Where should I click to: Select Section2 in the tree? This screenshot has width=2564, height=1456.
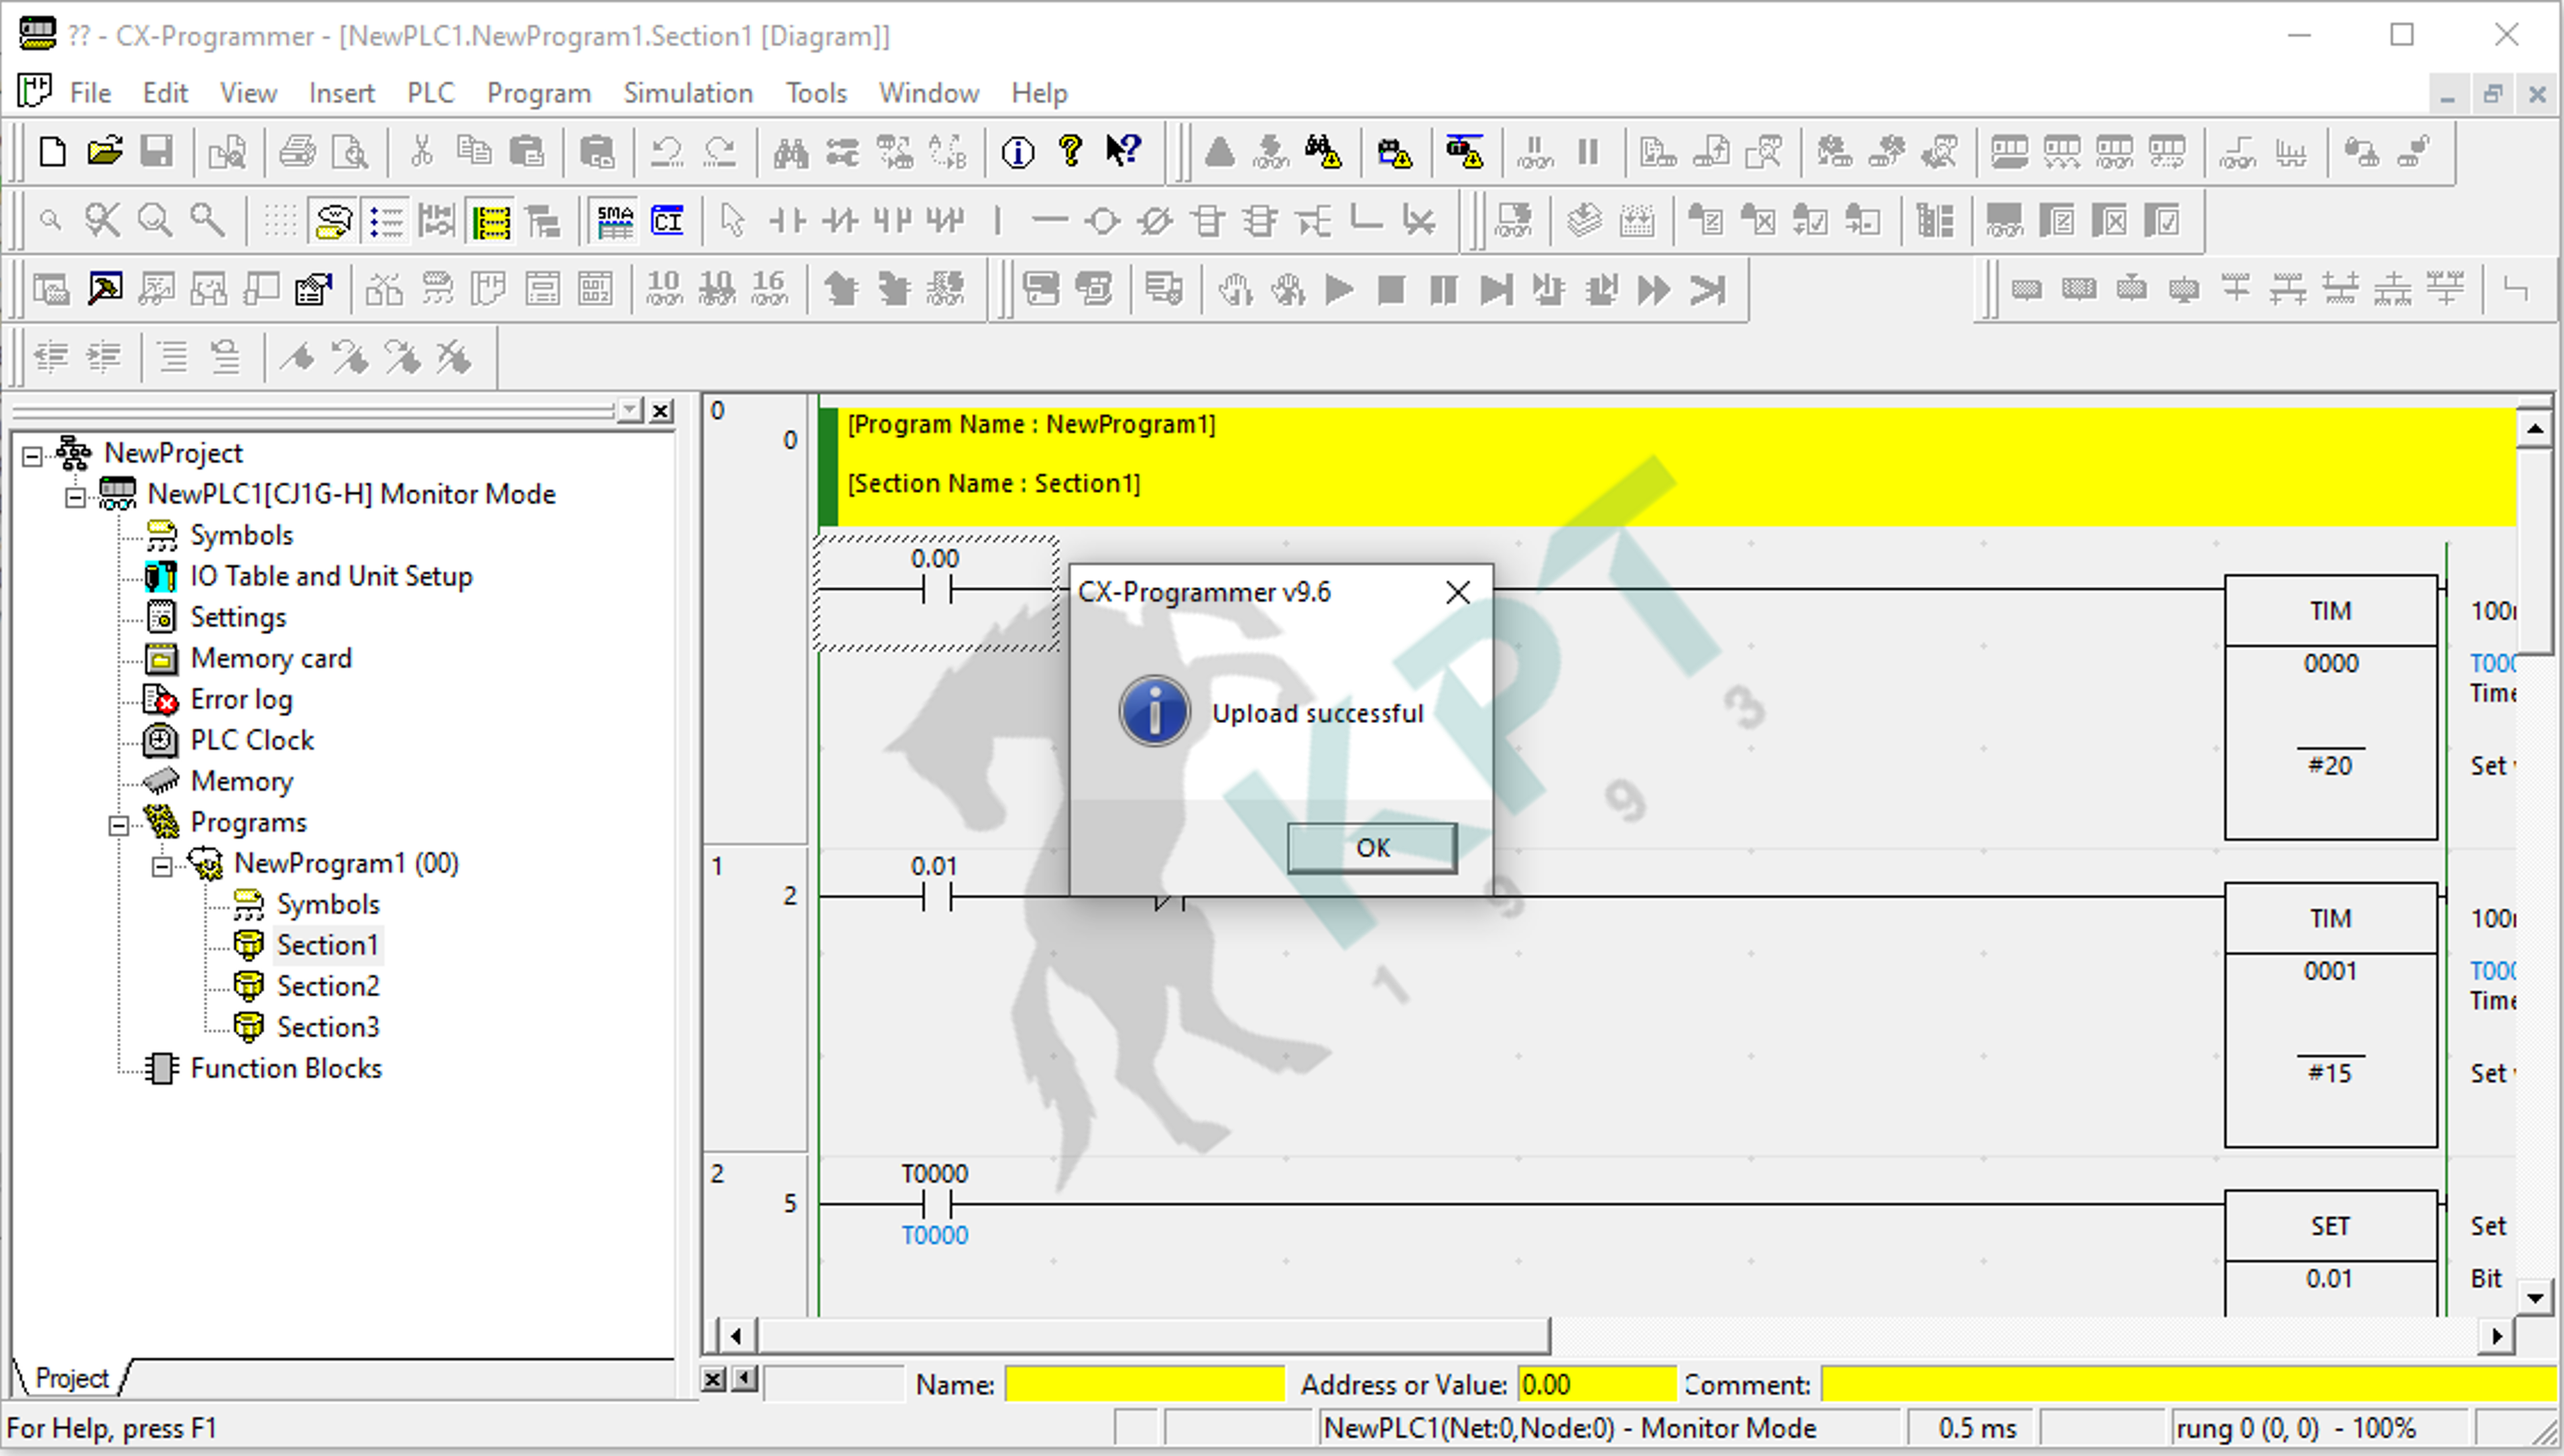[x=328, y=986]
